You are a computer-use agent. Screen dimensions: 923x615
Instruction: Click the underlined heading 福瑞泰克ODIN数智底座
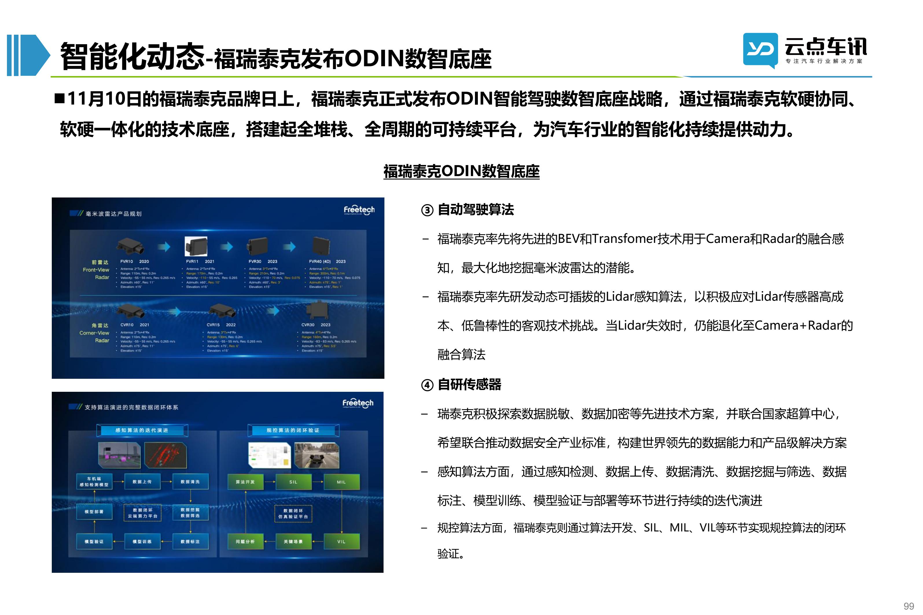[461, 171]
